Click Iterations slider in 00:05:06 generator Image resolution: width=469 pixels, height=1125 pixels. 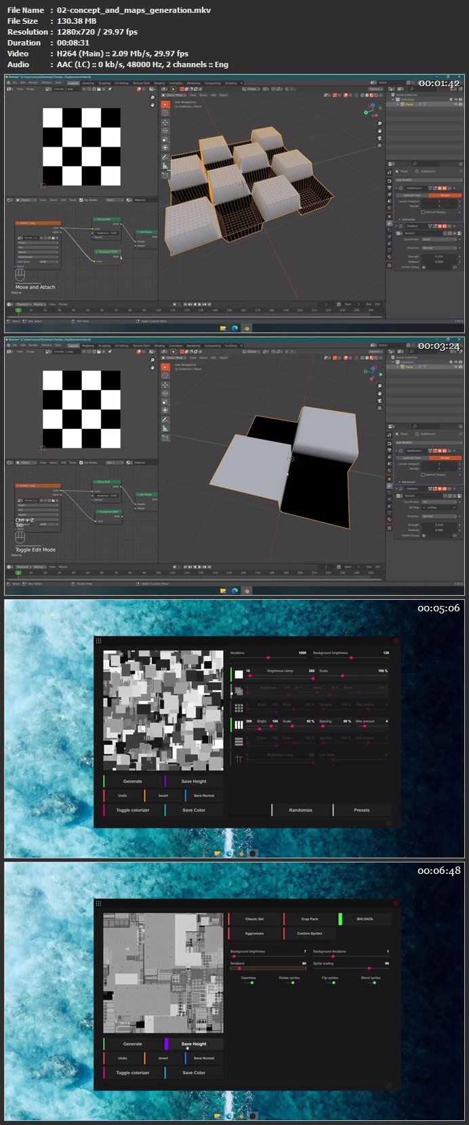click(x=268, y=657)
